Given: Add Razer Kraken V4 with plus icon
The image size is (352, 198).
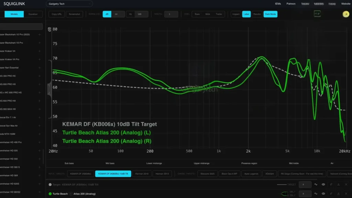Looking at the screenshot, I should tap(40, 51).
